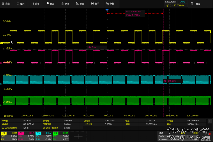
Task: Click the 33.33320ms period value
Action: [x=152, y=124]
